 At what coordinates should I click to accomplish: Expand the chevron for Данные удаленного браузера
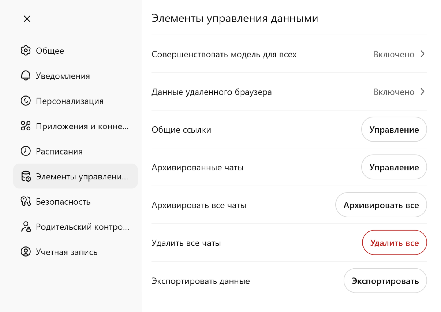pos(423,92)
